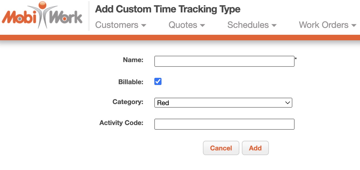Image resolution: width=360 pixels, height=170 pixels.
Task: Expand the Schedules menu
Action: 248,25
